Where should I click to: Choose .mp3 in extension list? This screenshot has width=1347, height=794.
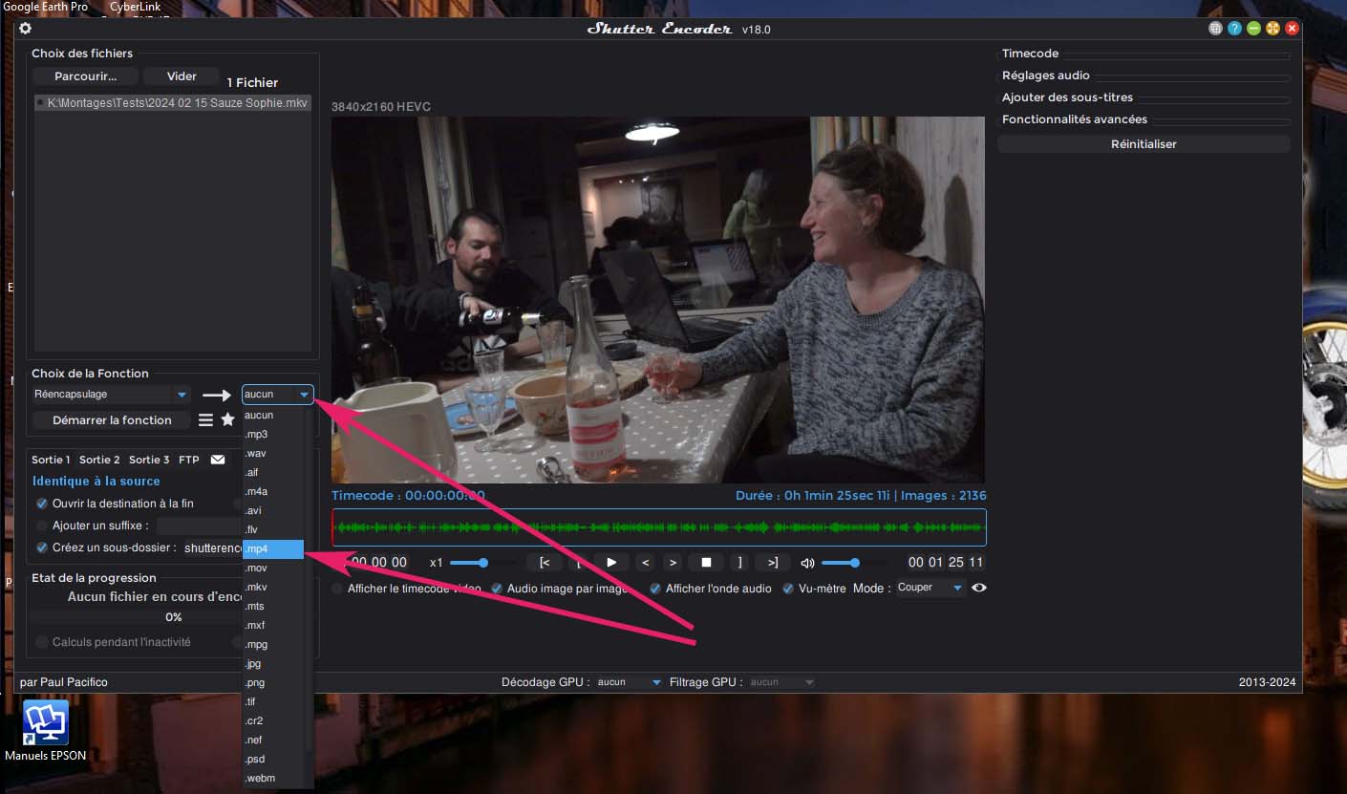(x=273, y=434)
